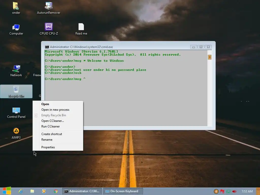This screenshot has height=195, width=260.
Task: Select the Recycle Bin desktop icon
Action: click(16, 91)
